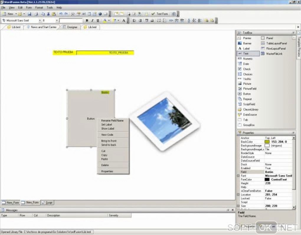Click the Save icon in toolbar
The width and height of the screenshot is (301, 235).
[30, 14]
